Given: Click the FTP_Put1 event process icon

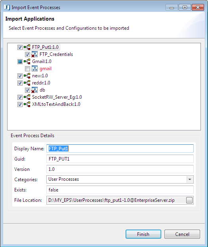Looking at the screenshot, I should (x=27, y=47).
